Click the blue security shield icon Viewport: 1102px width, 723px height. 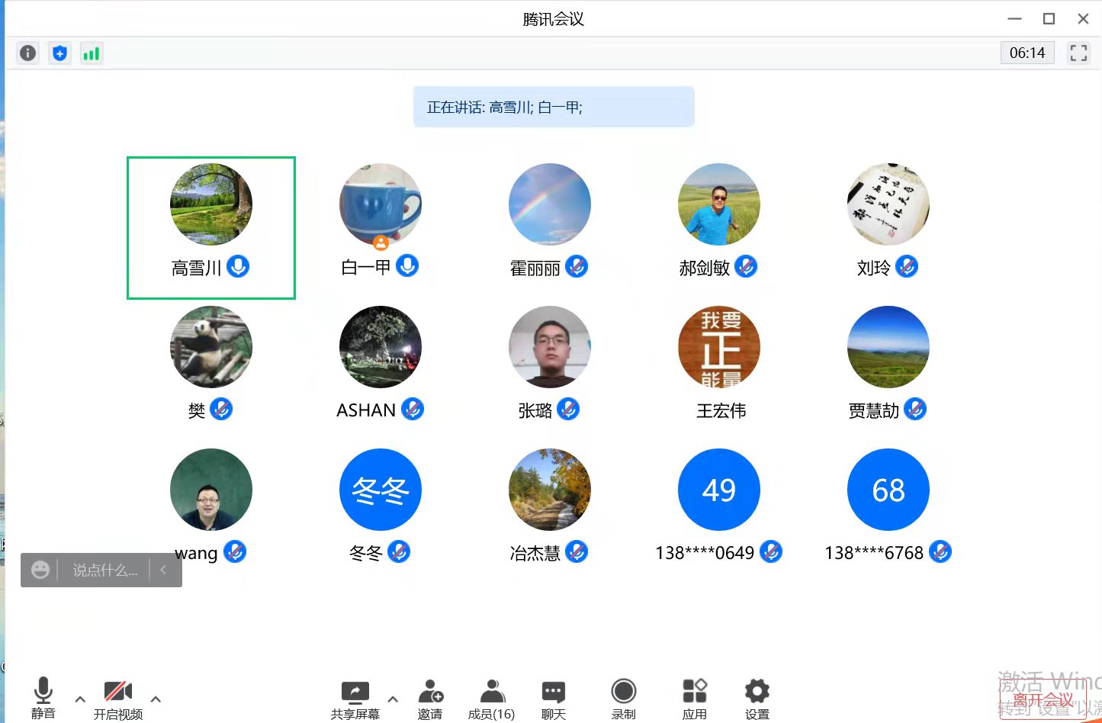59,53
